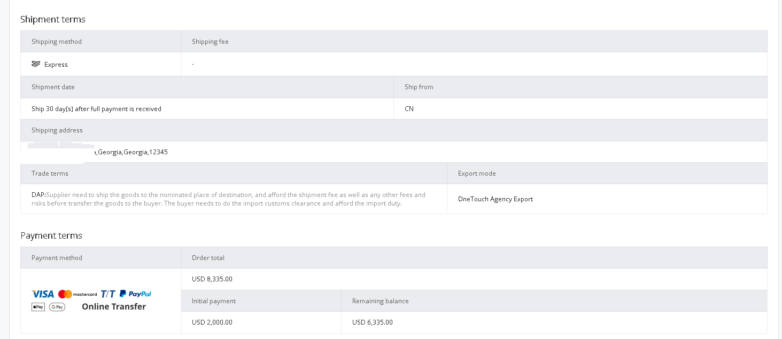Click the VISA payment logo
Viewport: 782px width, 339px height.
tap(43, 294)
